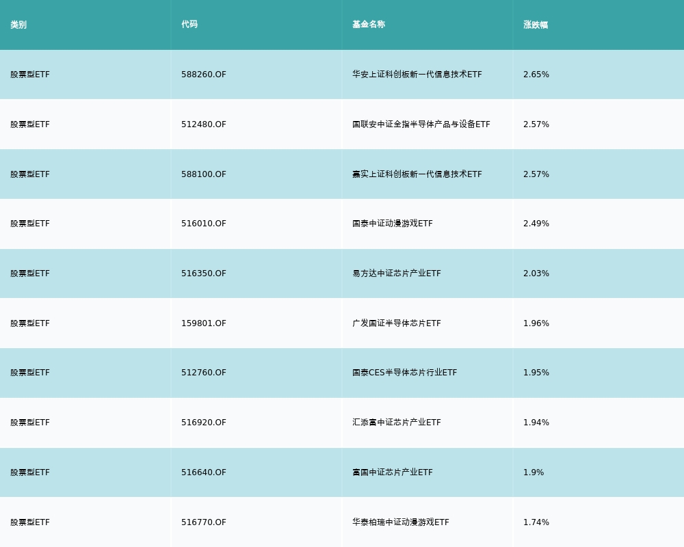
Task: Click the 1.96% change value
Action: [x=536, y=323]
